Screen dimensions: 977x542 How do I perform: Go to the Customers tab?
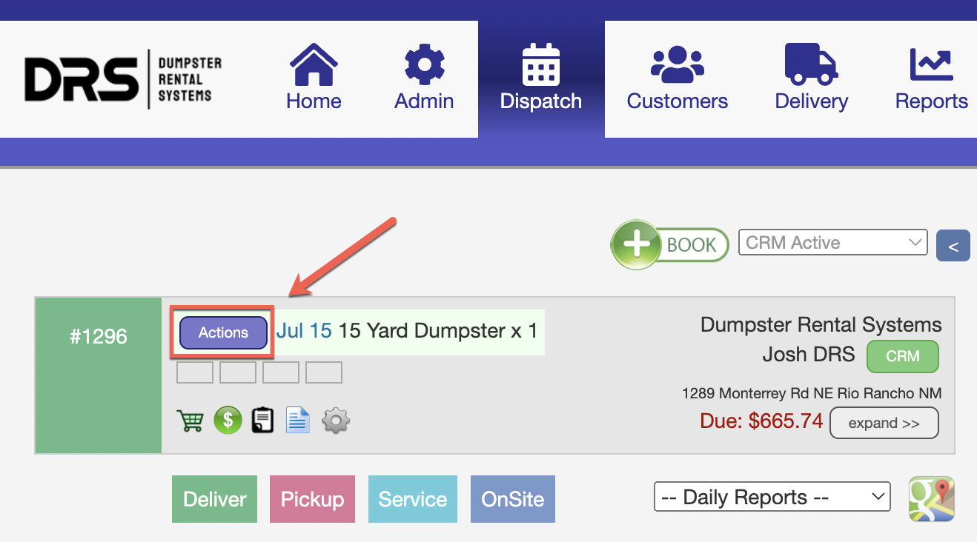[x=677, y=79]
